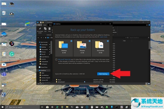Viewport: 164px width, 109px height.
Task: Open Mail app from taskbar
Action: pyautogui.click(x=77, y=107)
